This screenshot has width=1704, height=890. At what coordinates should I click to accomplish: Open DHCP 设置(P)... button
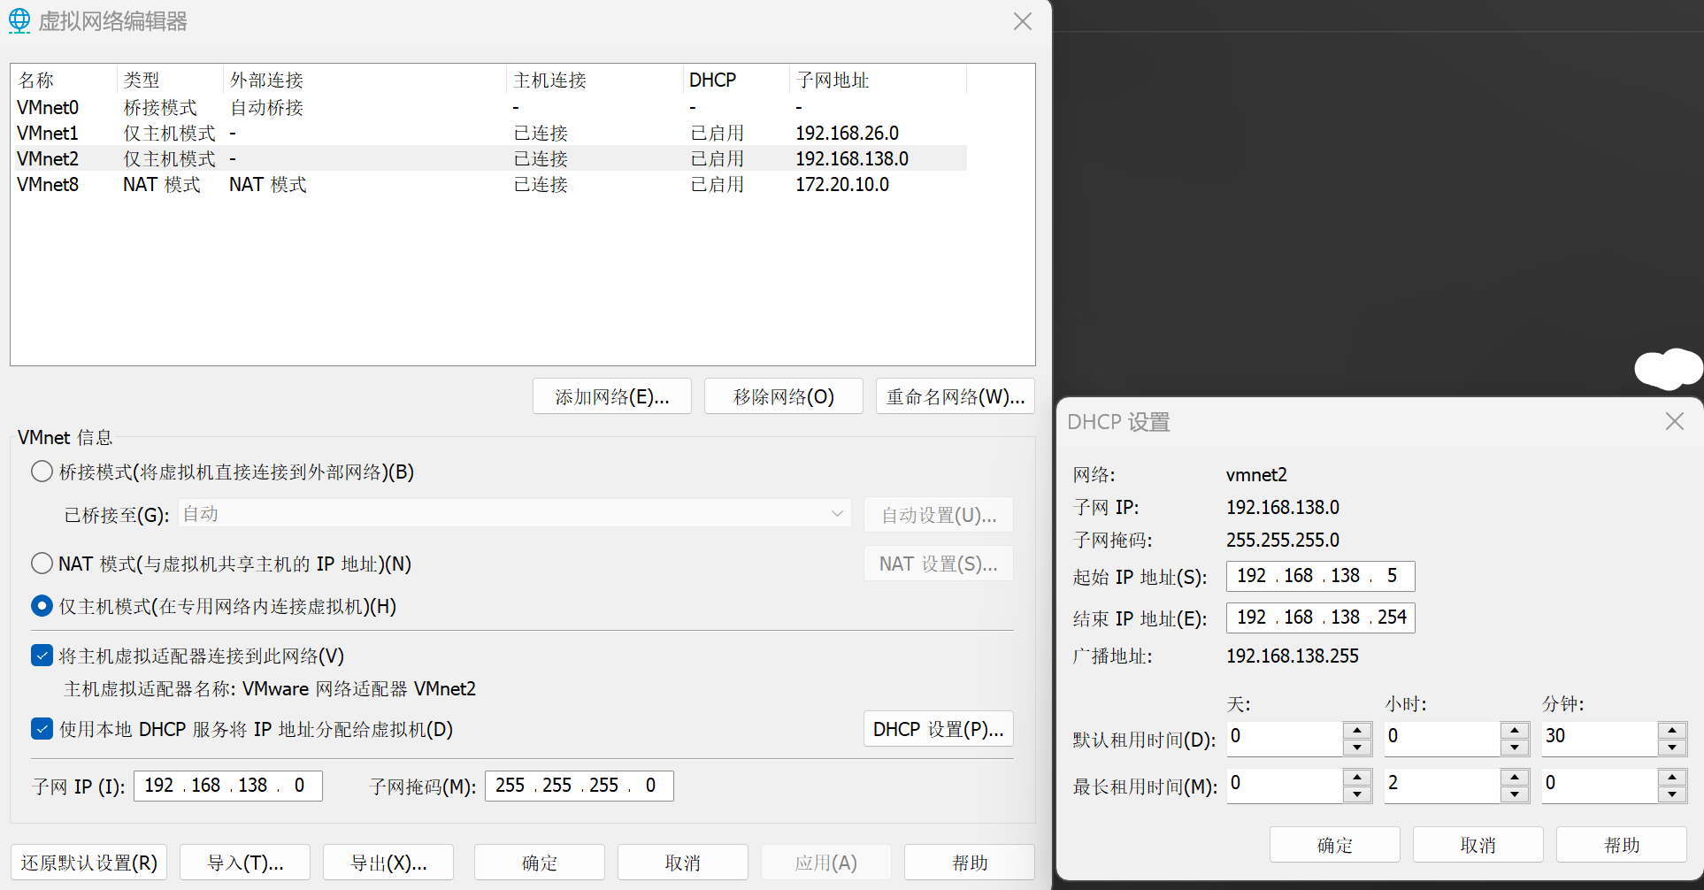[938, 729]
